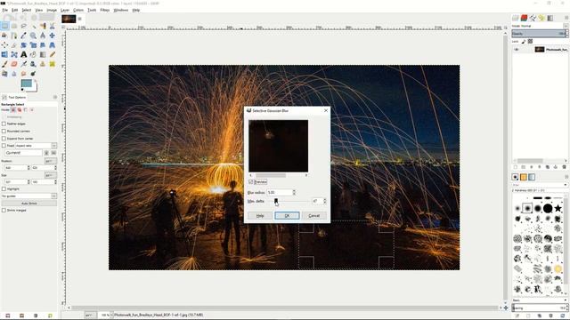Toggle layer visibility eye icon
The image size is (570, 320).
click(517, 50)
